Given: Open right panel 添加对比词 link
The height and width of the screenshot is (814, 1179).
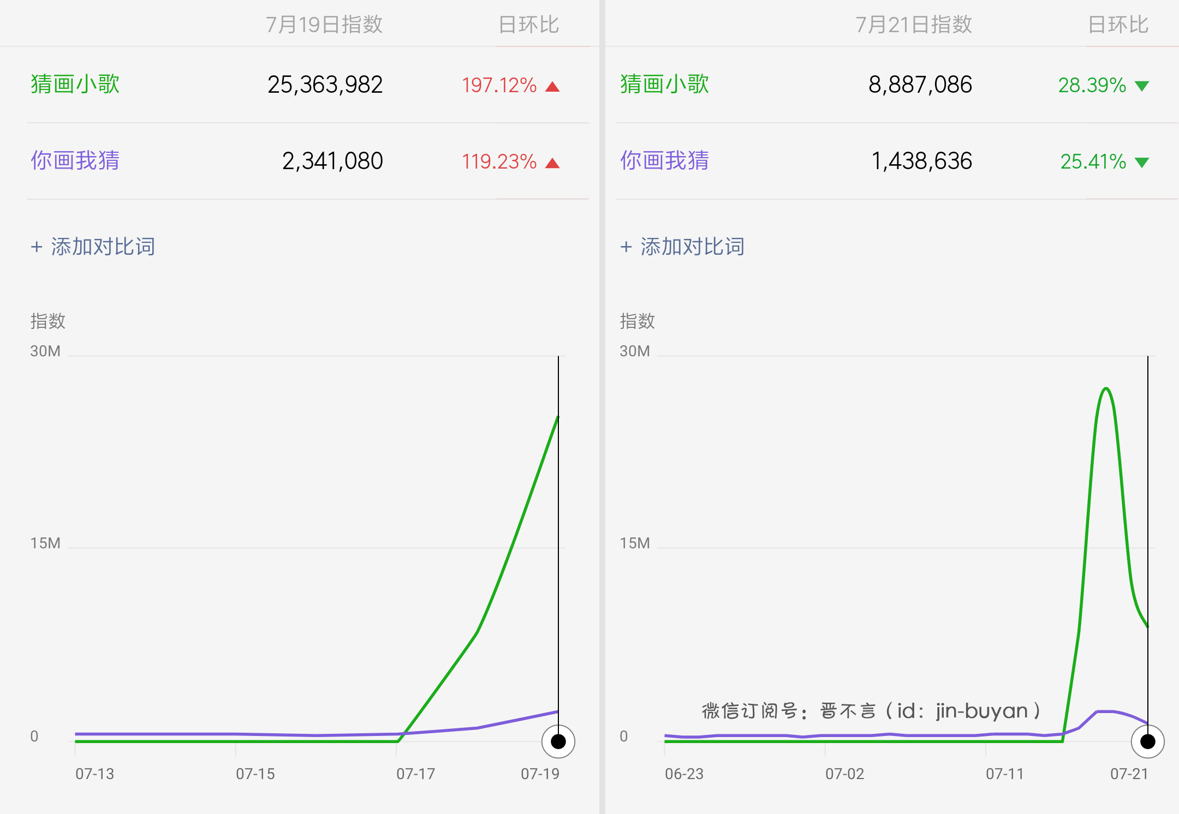Looking at the screenshot, I should tap(682, 247).
